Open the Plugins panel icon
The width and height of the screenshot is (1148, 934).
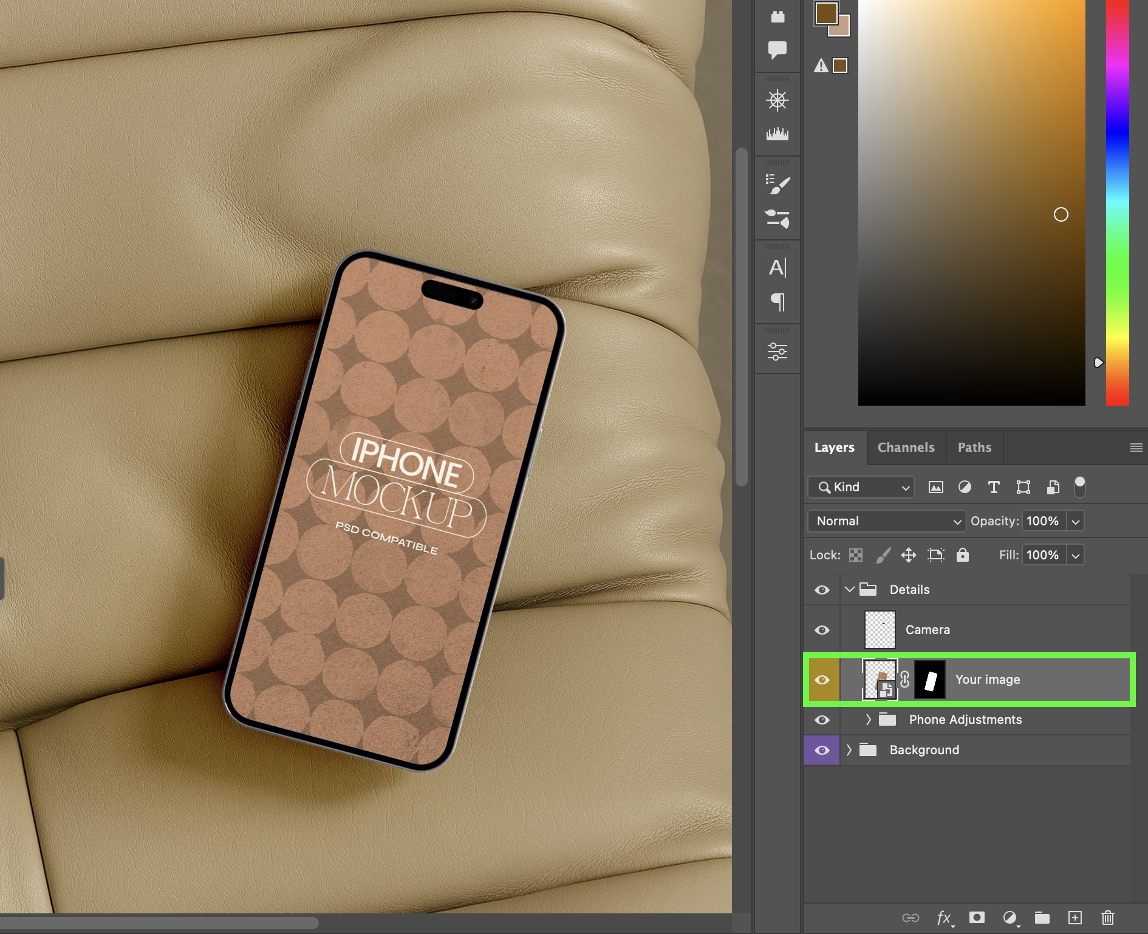pyautogui.click(x=777, y=16)
